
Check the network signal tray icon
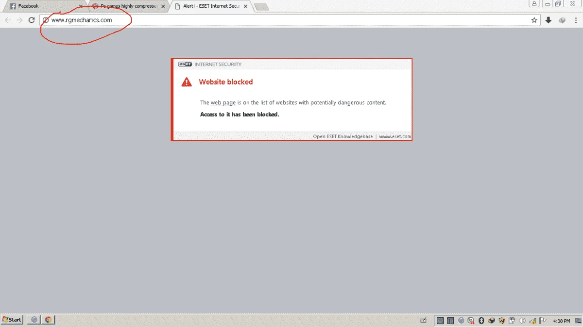pos(533,320)
